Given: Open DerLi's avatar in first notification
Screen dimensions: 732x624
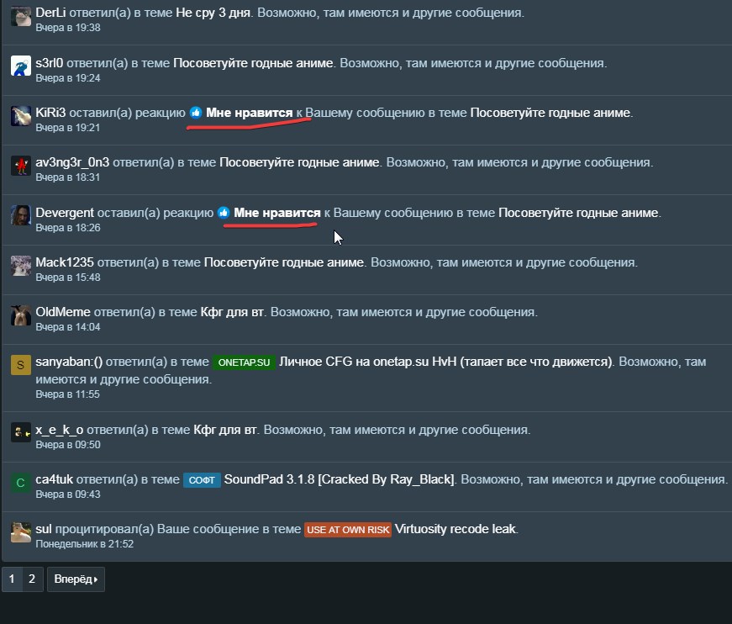Looking at the screenshot, I should pyautogui.click(x=20, y=17).
